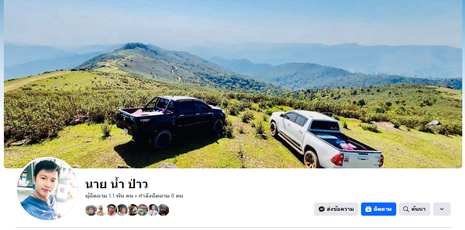Open last dark red follower avatar
This screenshot has width=465, height=230.
click(x=163, y=210)
